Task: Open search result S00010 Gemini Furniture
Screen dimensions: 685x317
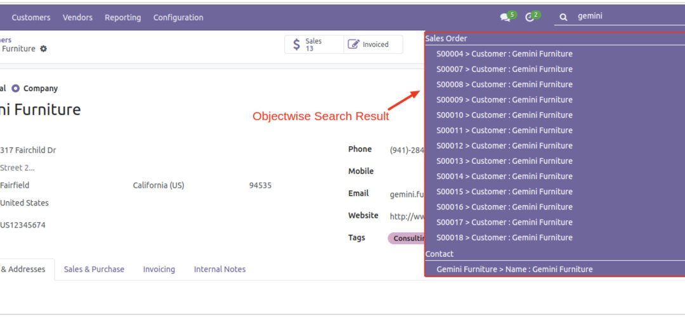Action: click(504, 115)
